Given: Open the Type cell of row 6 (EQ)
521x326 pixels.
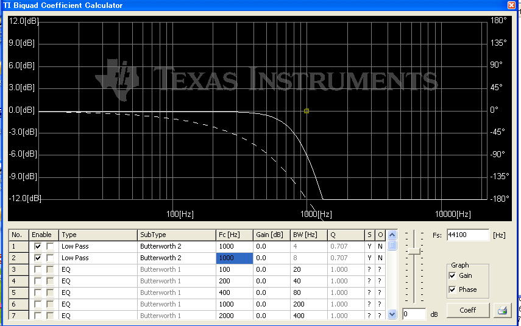Looking at the screenshot, I should [x=98, y=304].
